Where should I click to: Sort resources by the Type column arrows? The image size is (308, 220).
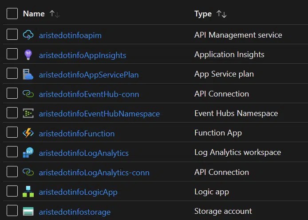click(221, 14)
